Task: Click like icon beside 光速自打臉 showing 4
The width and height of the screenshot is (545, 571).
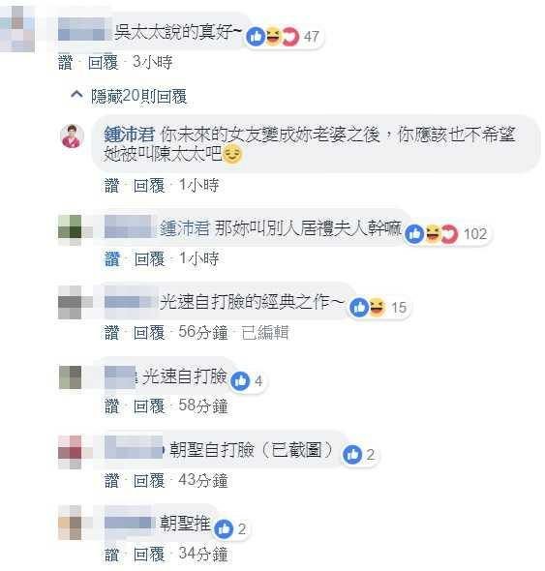Action: click(x=240, y=381)
